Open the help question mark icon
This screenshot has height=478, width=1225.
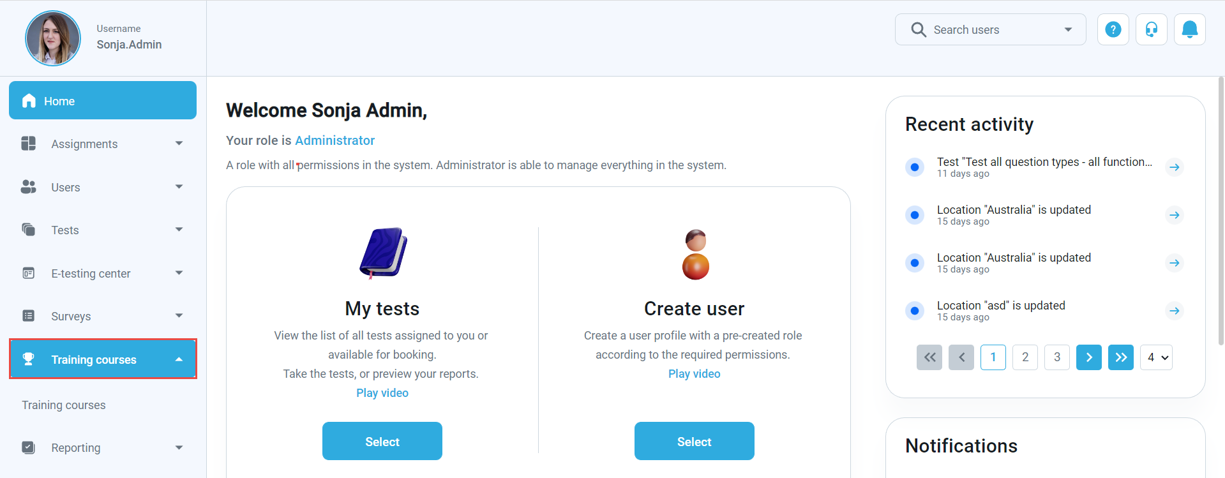1113,29
